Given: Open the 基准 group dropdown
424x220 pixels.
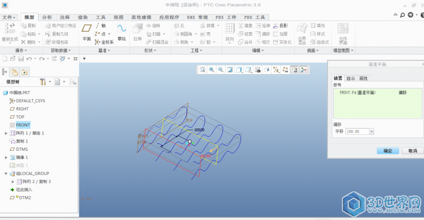Looking at the screenshot, I should 104,51.
